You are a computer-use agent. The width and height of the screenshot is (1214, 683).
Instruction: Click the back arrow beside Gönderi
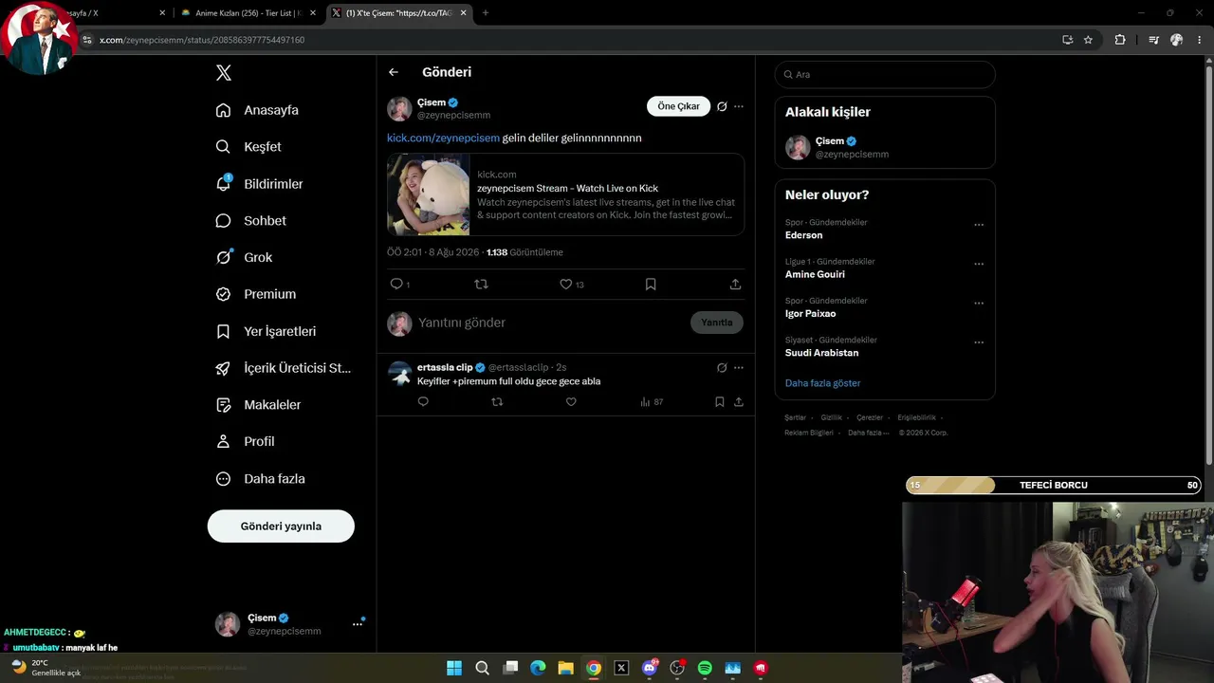[x=394, y=72]
